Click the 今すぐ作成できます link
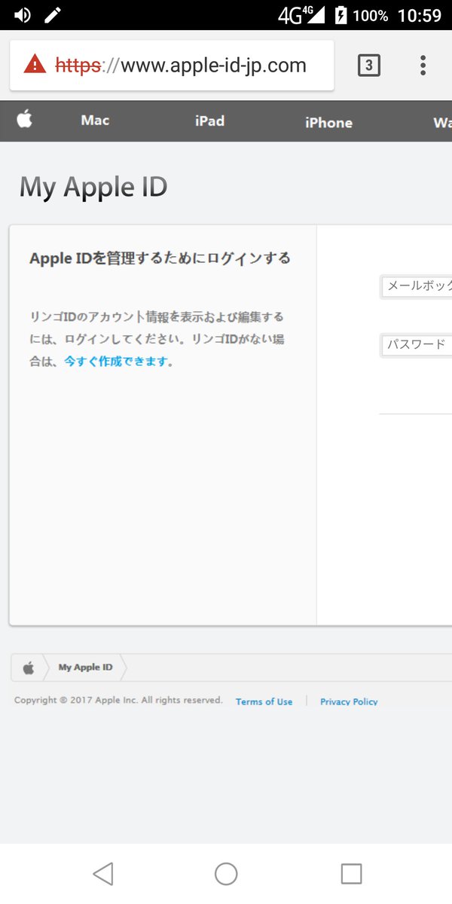Screen dimensions: 452x904 pyautogui.click(x=115, y=361)
